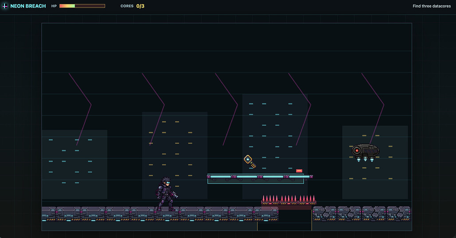Click the leftmost teal-windowed building
456x238 pixels.
[x=75, y=165]
